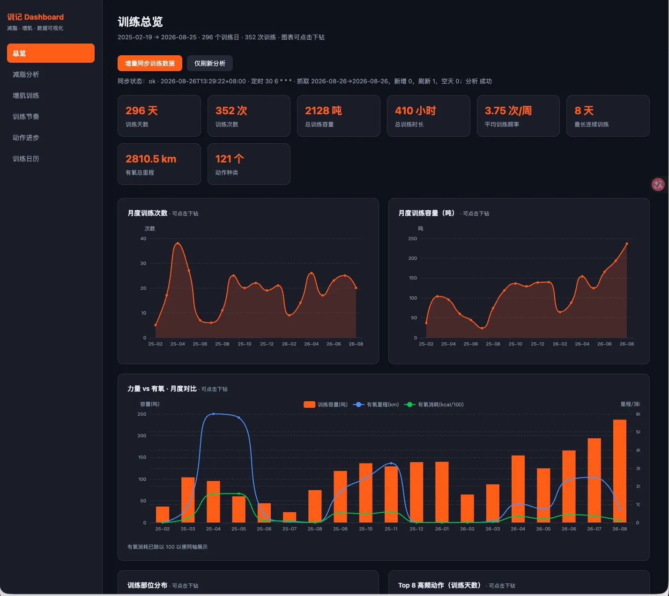Click the last point on 月度训练容量 chart
669x596 pixels.
627,243
